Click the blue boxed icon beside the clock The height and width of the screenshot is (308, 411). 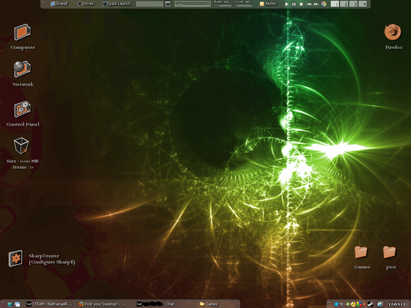click(380, 304)
